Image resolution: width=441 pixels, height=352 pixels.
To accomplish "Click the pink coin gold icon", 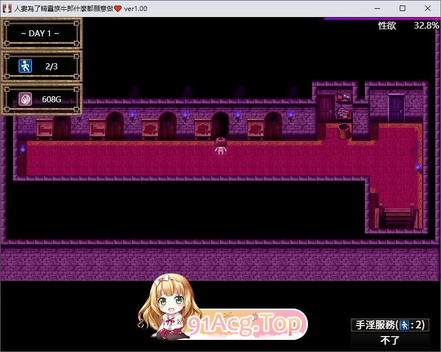I will pos(25,99).
